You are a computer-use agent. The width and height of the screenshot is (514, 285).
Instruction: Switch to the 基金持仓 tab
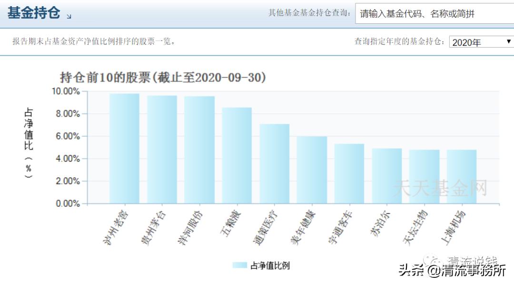32,14
